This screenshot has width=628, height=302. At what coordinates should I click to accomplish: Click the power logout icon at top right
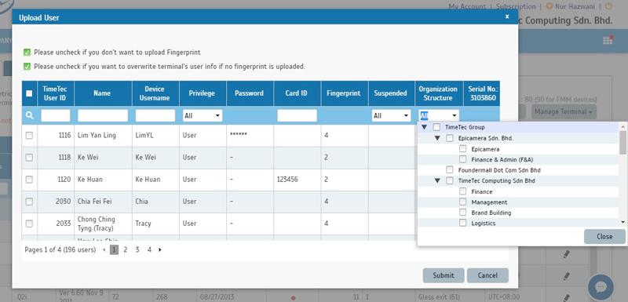(x=608, y=6)
